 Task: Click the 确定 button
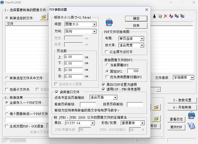tap(136, 19)
